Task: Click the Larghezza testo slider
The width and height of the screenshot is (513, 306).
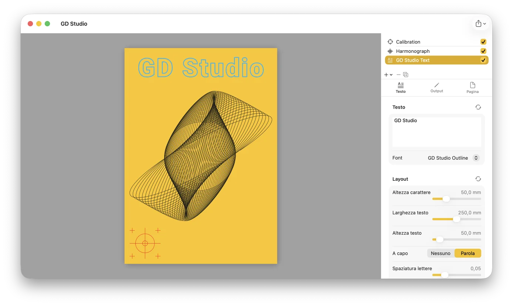Action: (x=457, y=219)
